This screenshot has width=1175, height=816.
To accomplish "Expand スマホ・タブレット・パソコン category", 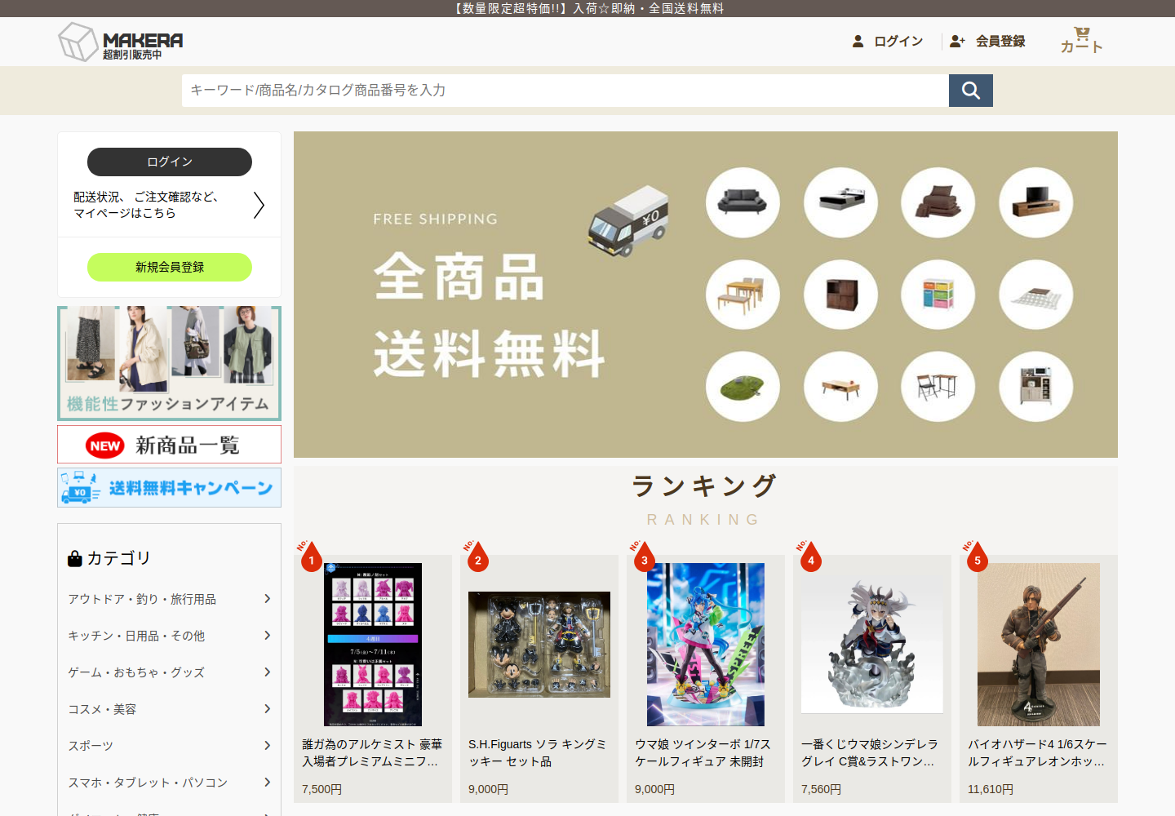I will (170, 783).
